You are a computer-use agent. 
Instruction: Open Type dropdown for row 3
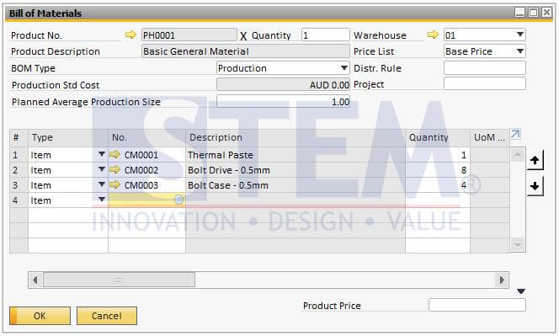(x=102, y=184)
